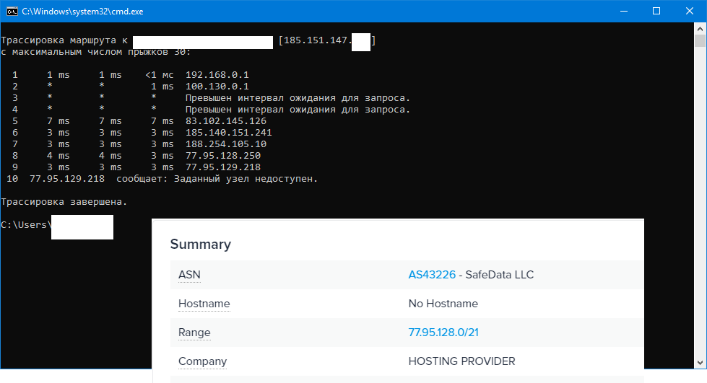The width and height of the screenshot is (707, 383).
Task: Click the Summary heading
Action: (201, 245)
